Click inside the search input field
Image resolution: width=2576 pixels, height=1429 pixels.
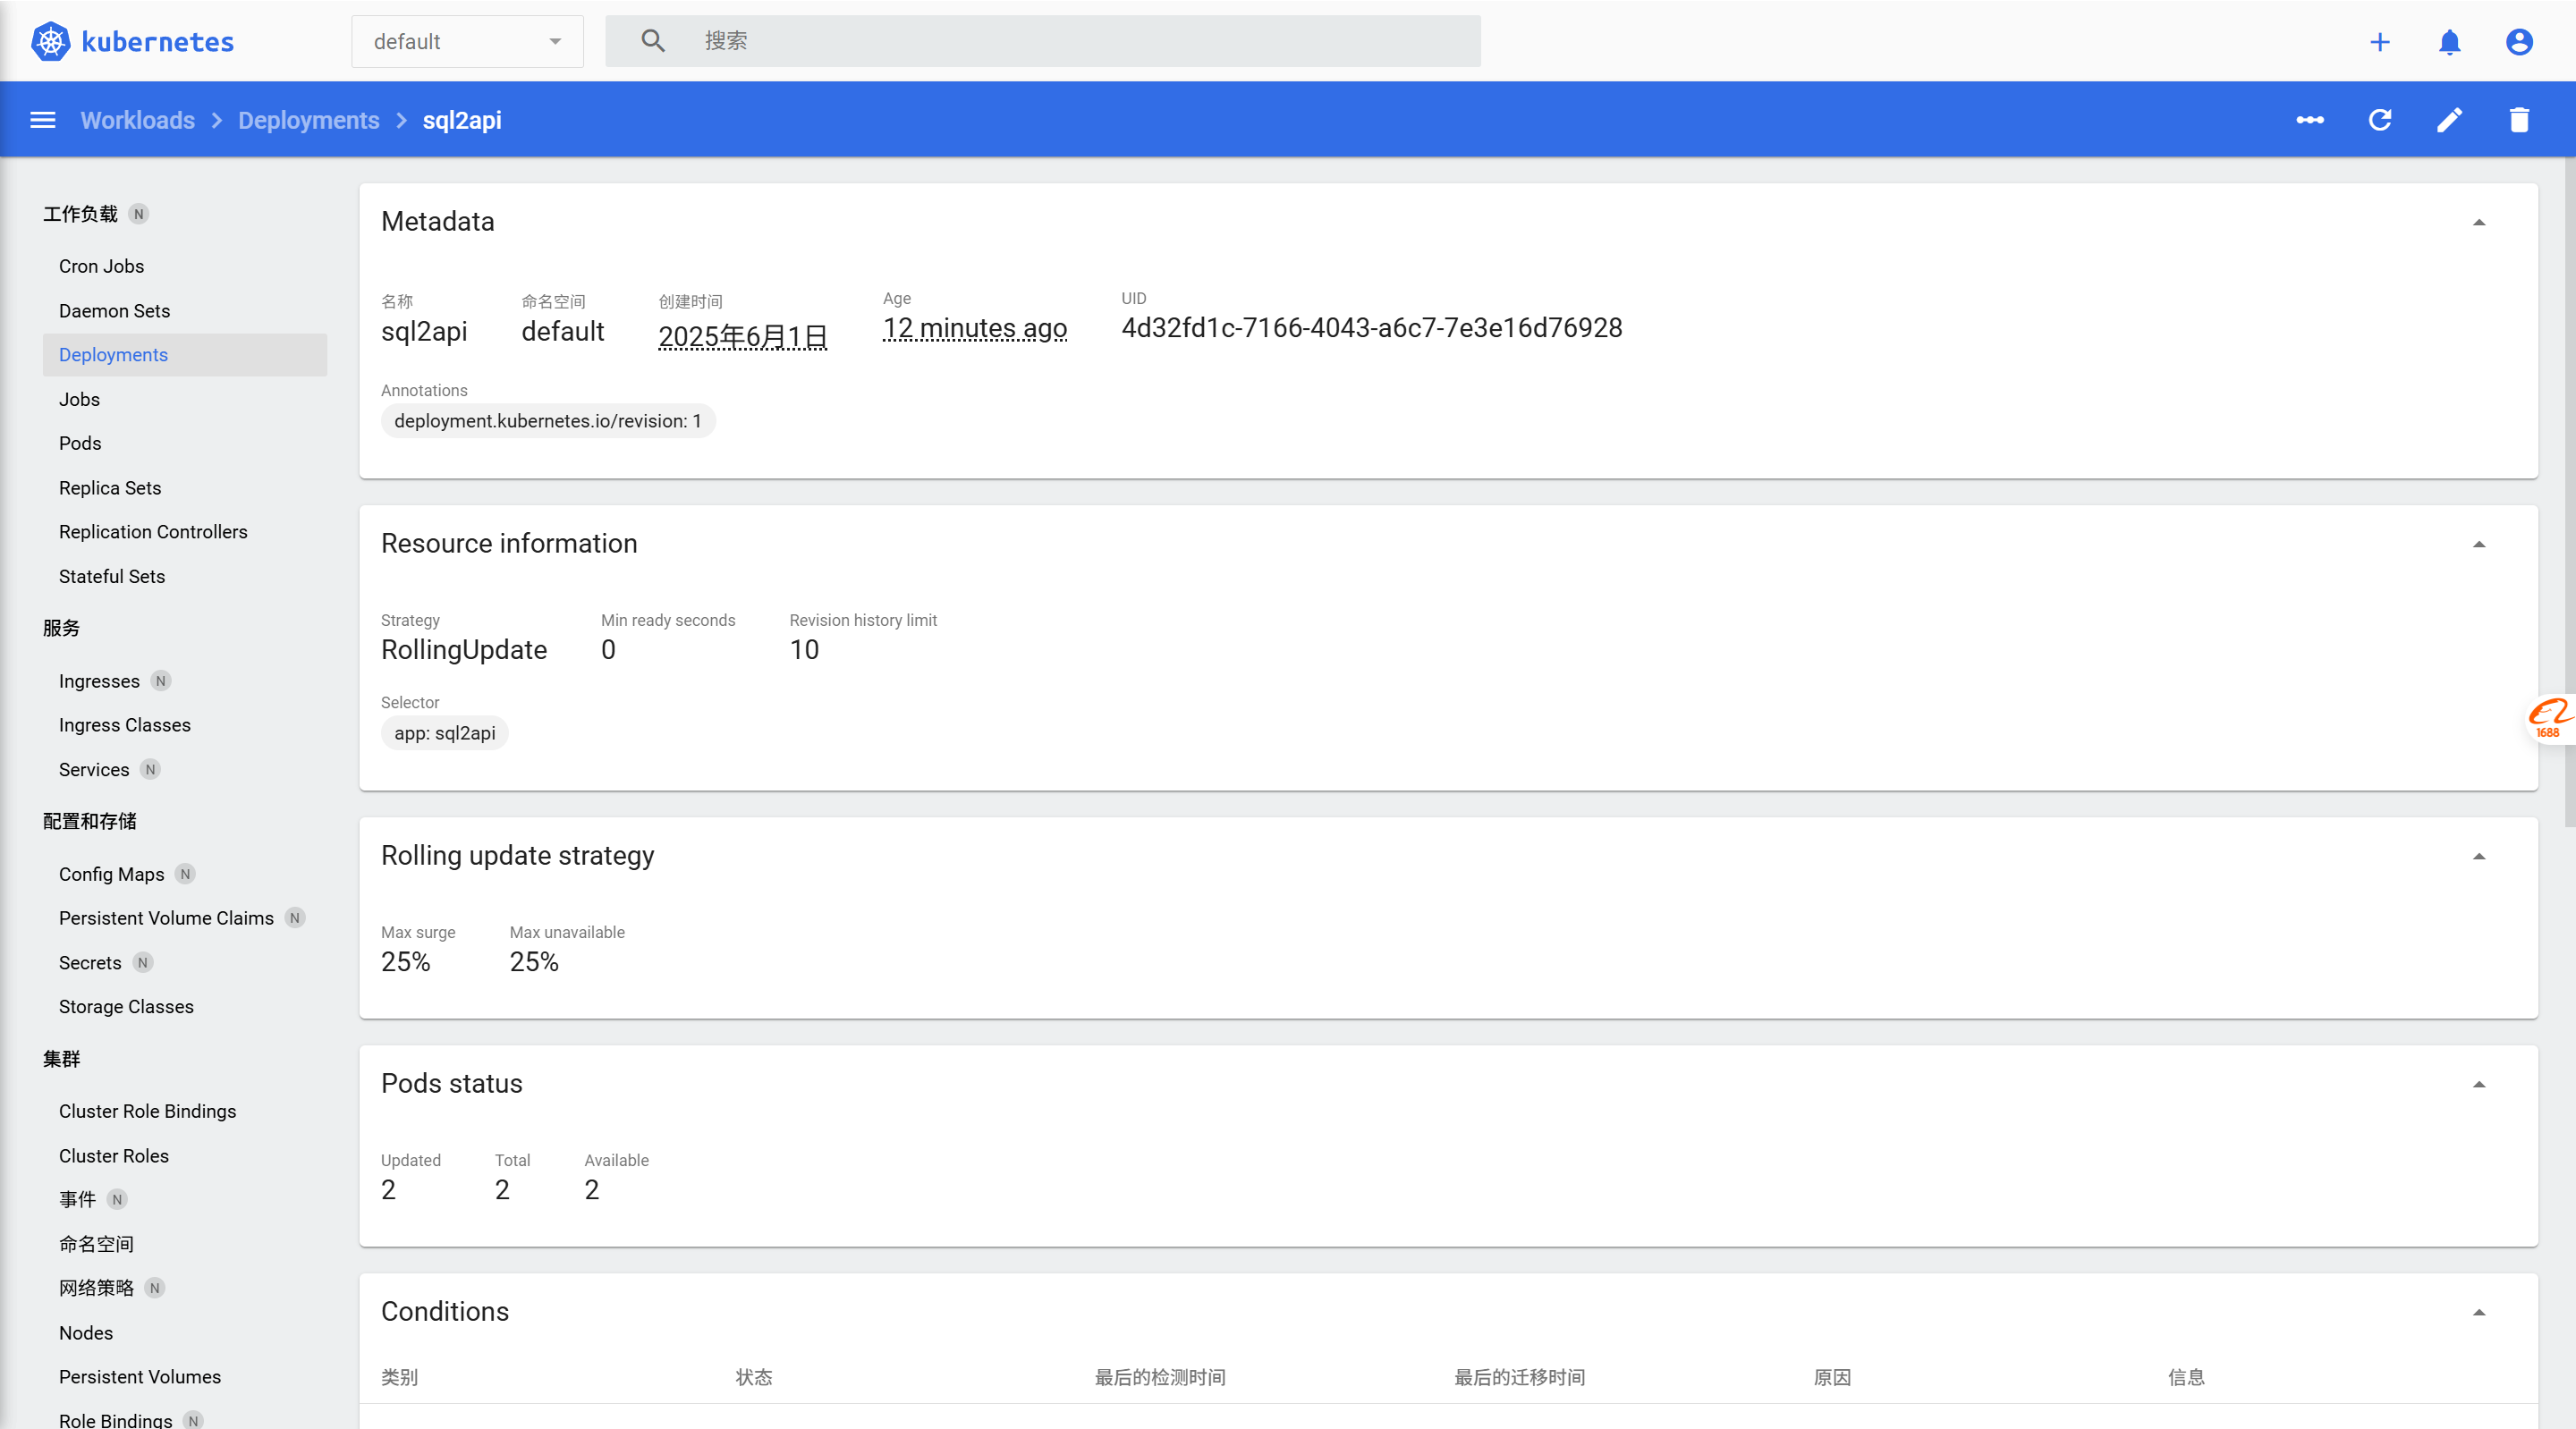[1050, 41]
